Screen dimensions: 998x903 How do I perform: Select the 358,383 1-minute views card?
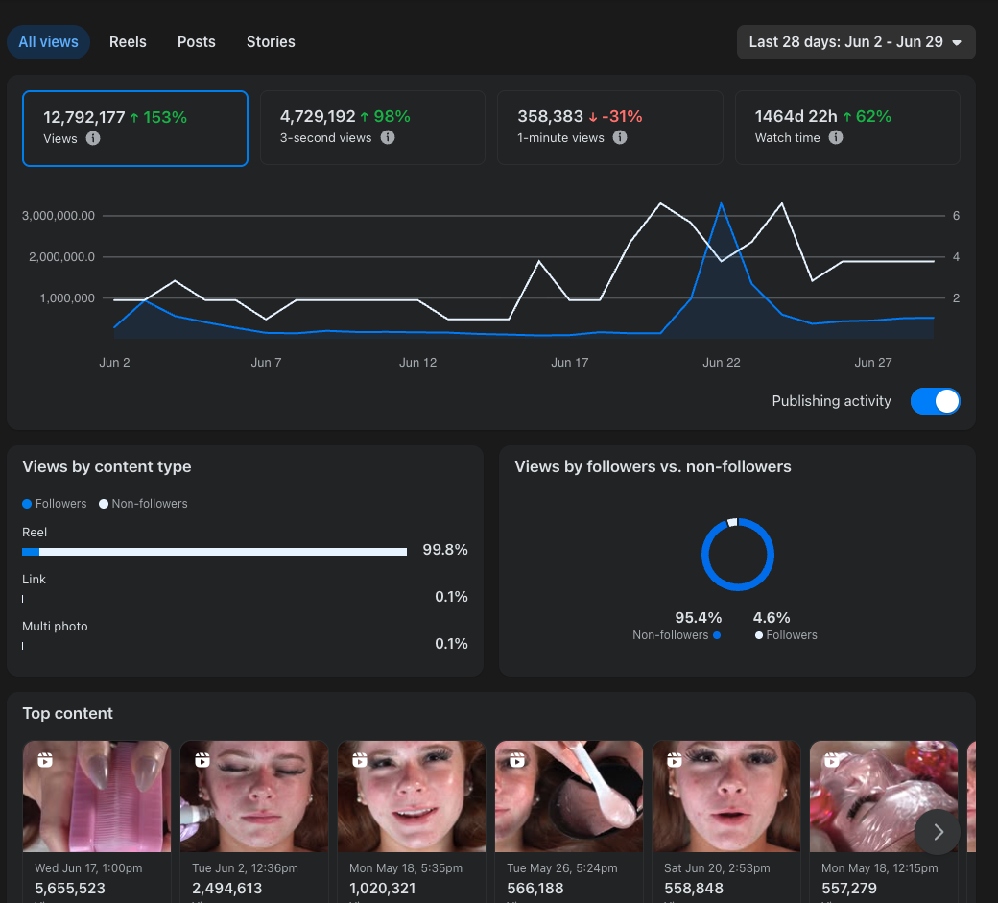click(609, 128)
